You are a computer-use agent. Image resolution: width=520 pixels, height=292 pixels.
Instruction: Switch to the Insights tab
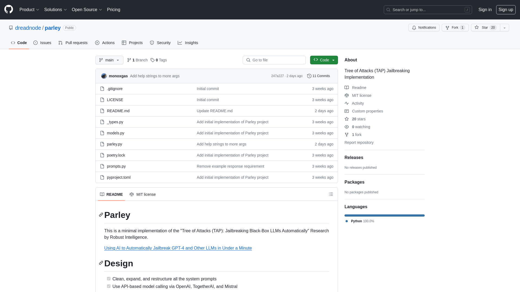click(x=188, y=43)
